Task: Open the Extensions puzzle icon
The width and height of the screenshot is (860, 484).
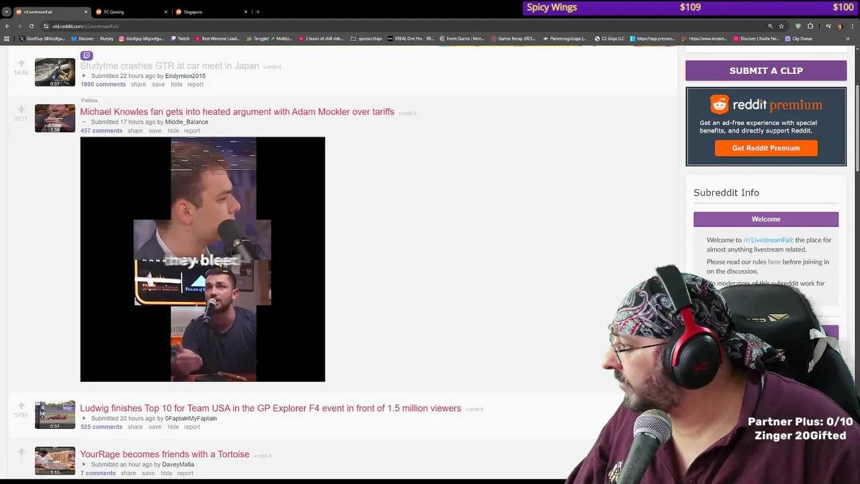Action: click(810, 26)
